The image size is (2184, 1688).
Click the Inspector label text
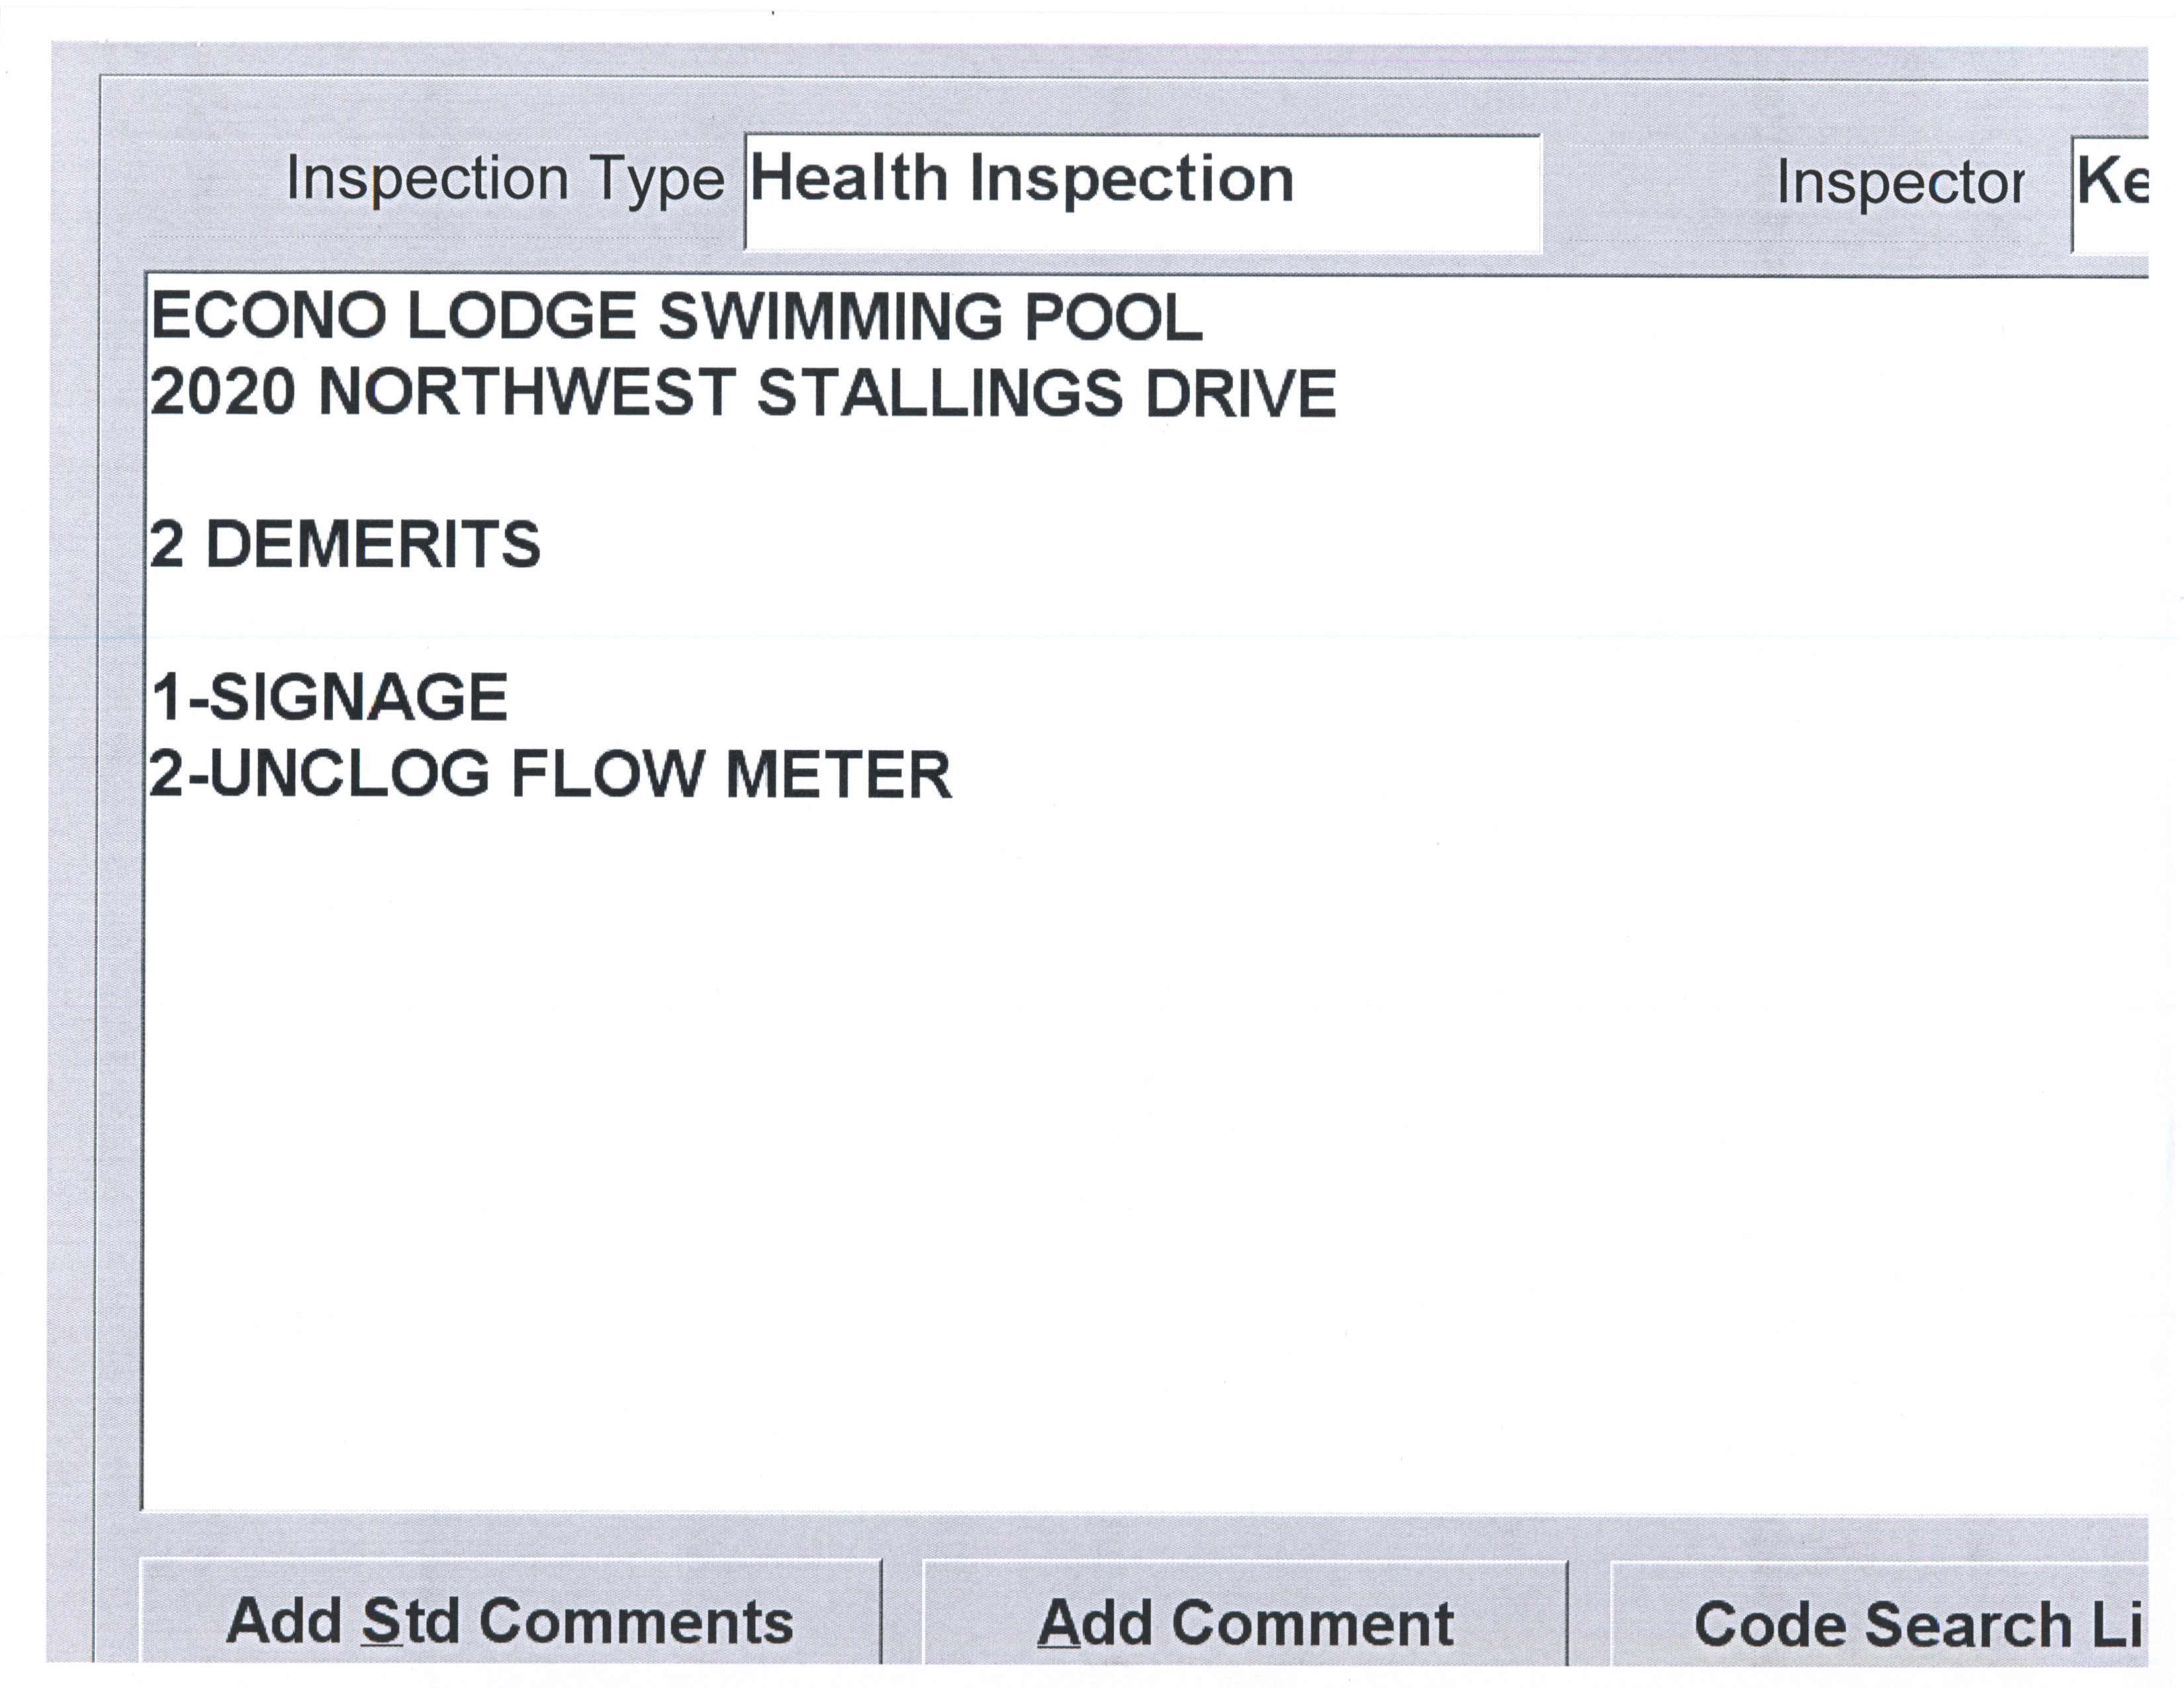point(1900,183)
